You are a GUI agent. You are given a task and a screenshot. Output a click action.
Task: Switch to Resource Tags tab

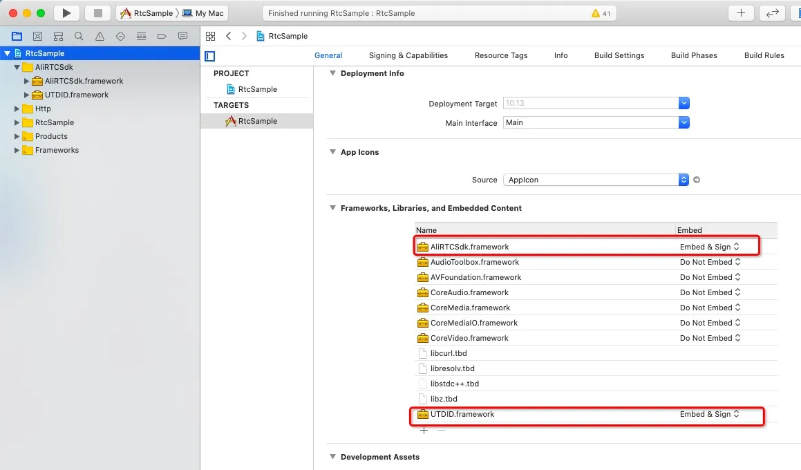click(501, 56)
